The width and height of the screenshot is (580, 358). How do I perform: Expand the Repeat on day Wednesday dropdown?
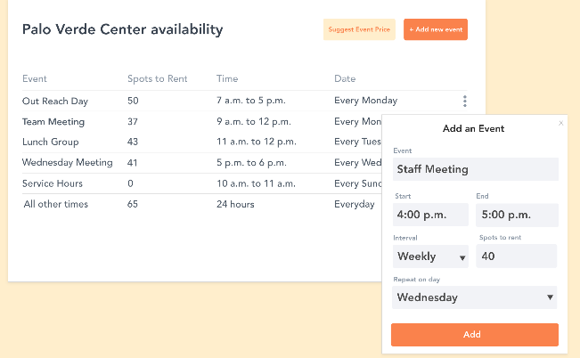475,297
